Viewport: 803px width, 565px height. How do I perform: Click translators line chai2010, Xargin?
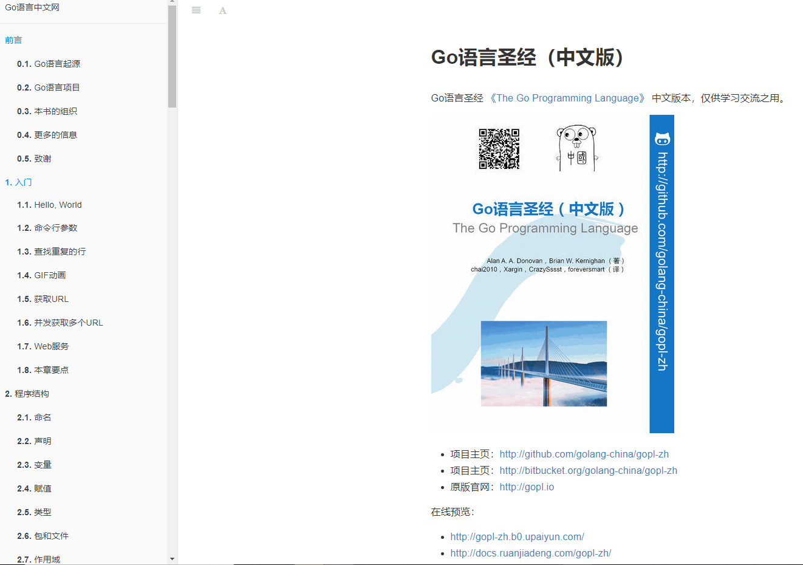point(548,269)
